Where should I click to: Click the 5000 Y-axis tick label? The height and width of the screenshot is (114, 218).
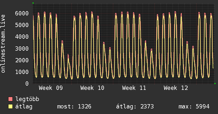(x=21, y=25)
